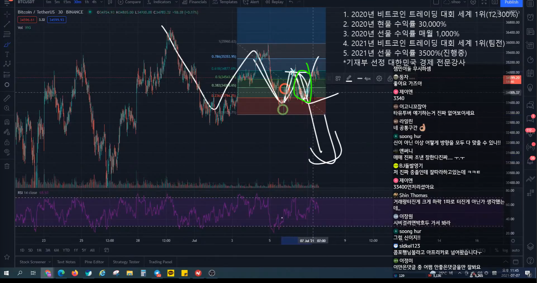This screenshot has height=283, width=537.
Task: Open drawing templates in floating toolbar
Action: click(x=338, y=78)
